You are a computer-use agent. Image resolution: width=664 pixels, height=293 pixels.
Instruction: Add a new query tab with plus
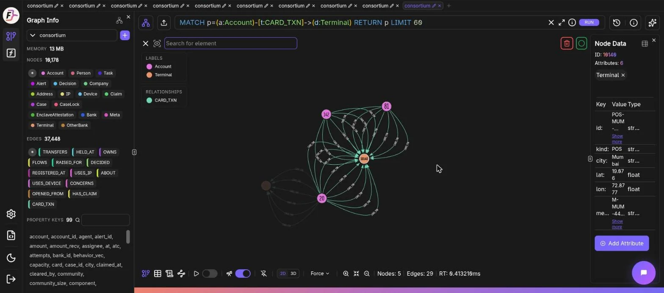coord(449,6)
